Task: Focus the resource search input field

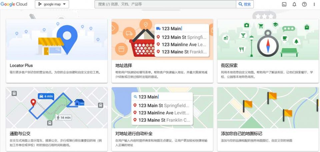Action: pyautogui.click(x=165, y=4)
